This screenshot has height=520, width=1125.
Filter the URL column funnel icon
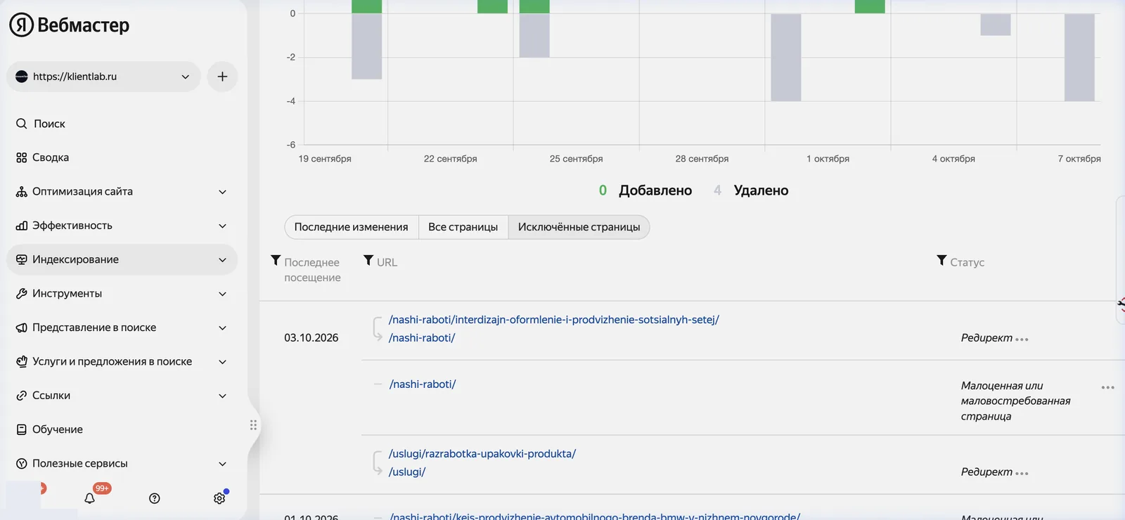368,261
